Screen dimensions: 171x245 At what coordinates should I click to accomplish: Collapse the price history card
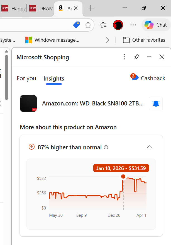click(x=149, y=147)
